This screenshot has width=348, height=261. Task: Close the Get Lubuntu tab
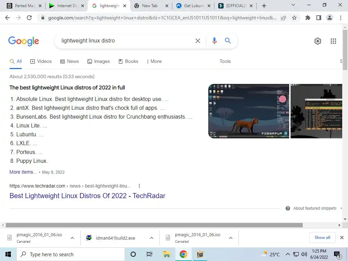point(209,6)
